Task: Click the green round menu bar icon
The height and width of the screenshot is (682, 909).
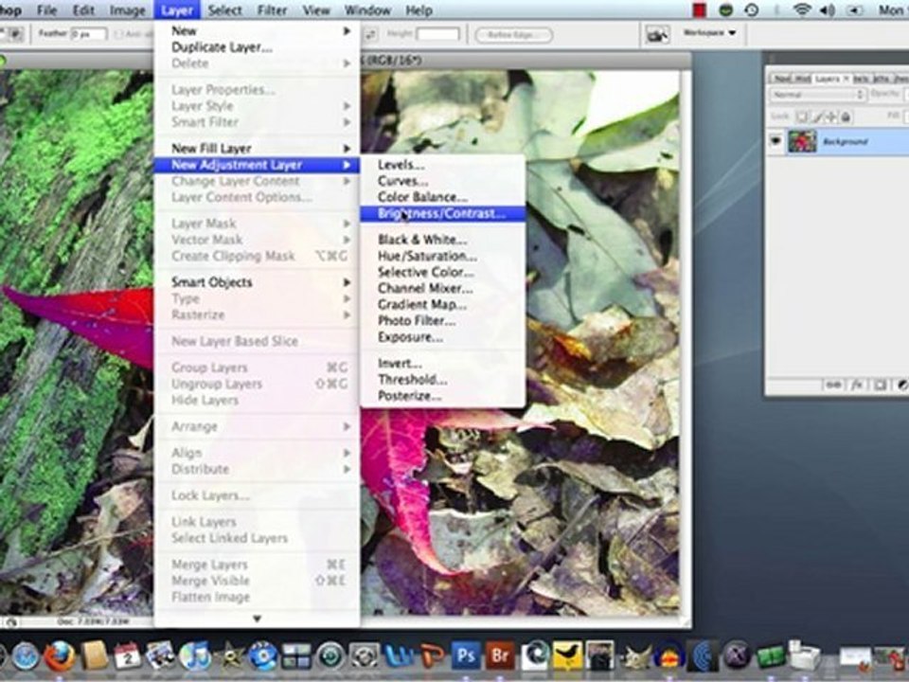Action: [x=726, y=9]
